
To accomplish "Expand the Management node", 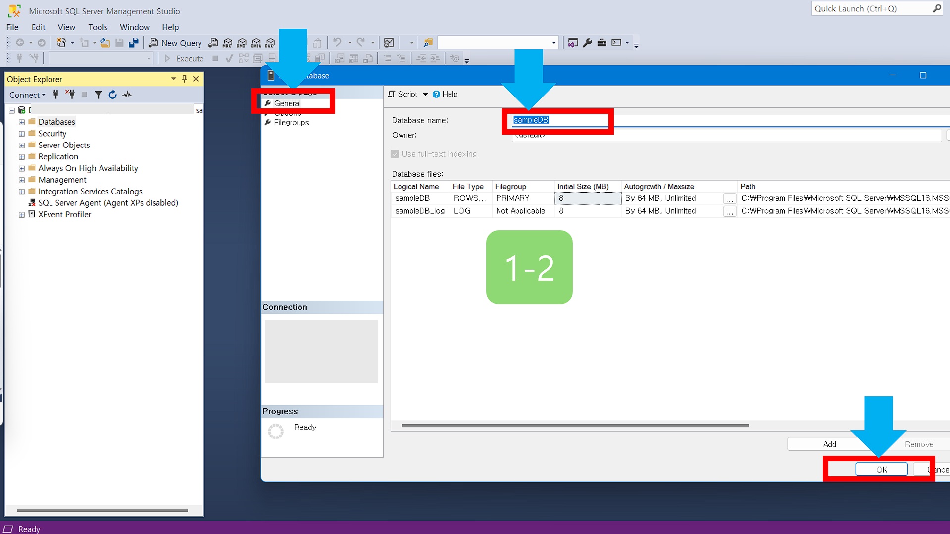I will pyautogui.click(x=22, y=180).
